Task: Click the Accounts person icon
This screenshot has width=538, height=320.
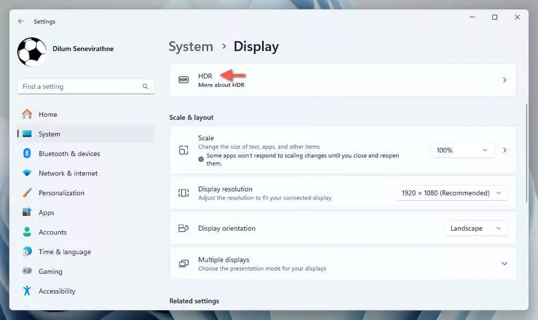Action: pyautogui.click(x=27, y=232)
